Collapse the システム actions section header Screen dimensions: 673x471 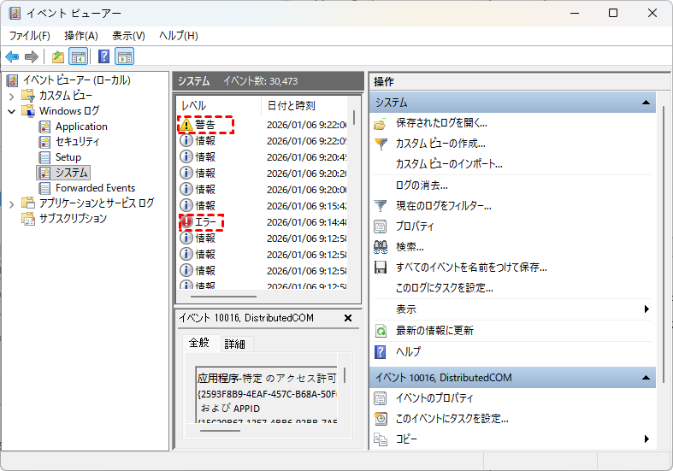pyautogui.click(x=647, y=103)
